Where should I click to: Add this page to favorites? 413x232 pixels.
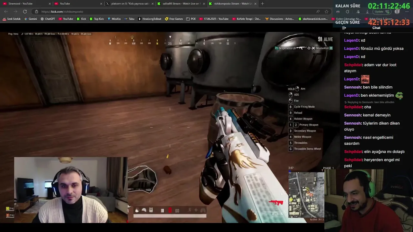[327, 12]
